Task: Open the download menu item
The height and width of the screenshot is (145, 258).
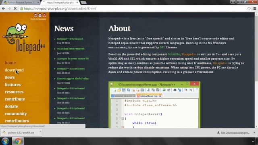Action: [14, 70]
